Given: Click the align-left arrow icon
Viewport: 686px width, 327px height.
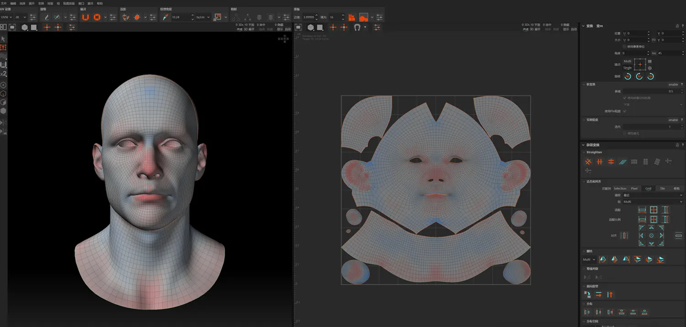Looking at the screenshot, I should tap(642, 236).
